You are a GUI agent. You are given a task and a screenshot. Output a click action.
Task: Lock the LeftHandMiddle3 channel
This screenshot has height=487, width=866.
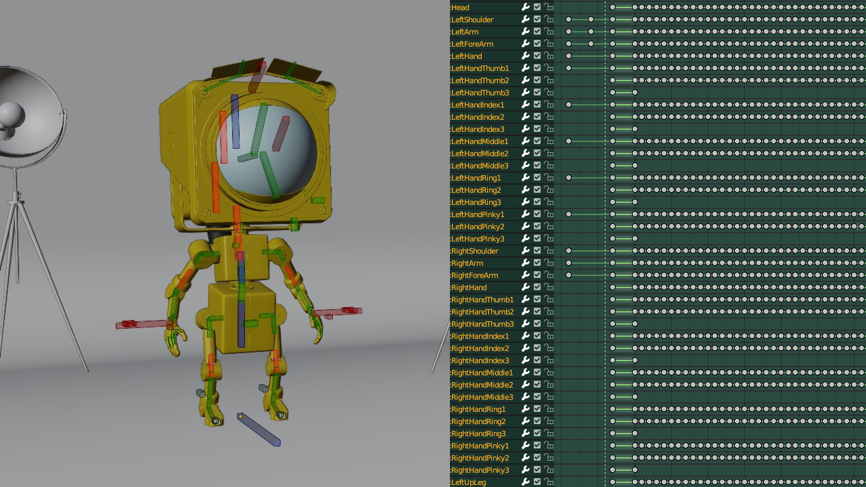coord(549,165)
